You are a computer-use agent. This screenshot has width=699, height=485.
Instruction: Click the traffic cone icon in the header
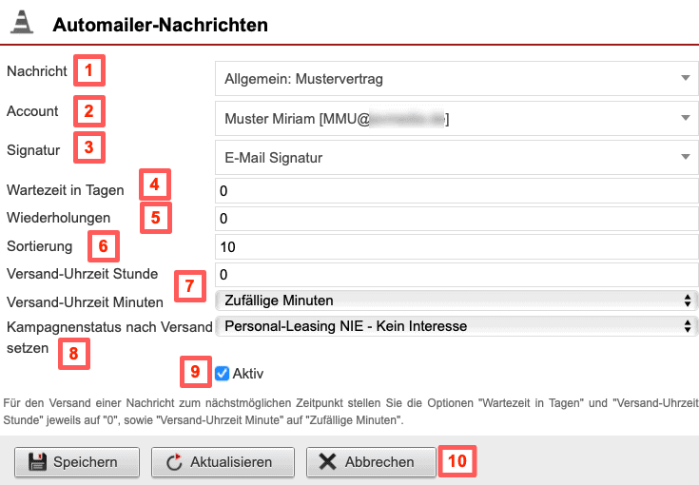tap(21, 23)
